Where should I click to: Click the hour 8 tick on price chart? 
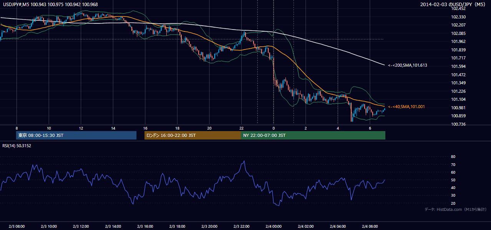coord(17,128)
